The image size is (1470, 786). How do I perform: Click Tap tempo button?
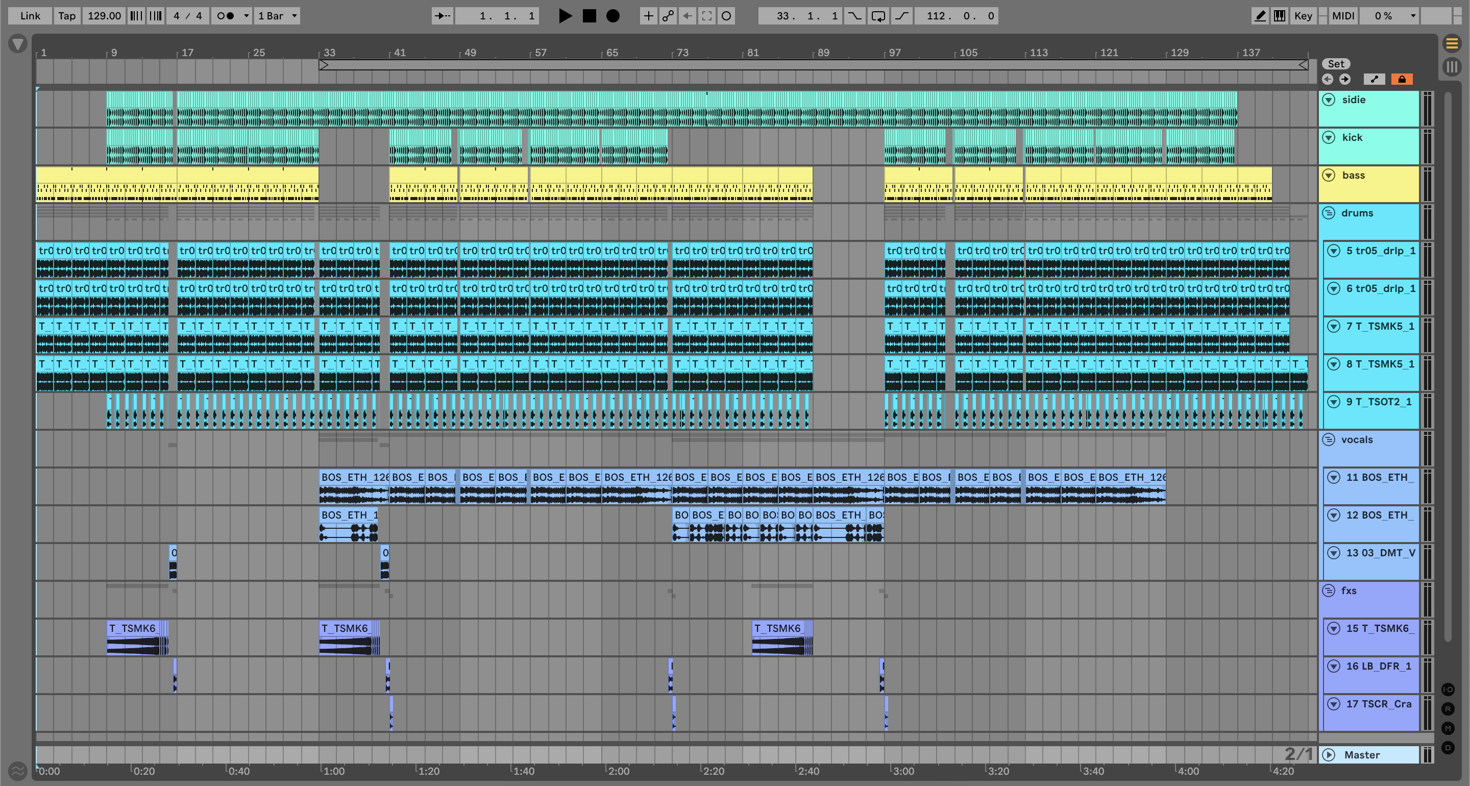[67, 16]
